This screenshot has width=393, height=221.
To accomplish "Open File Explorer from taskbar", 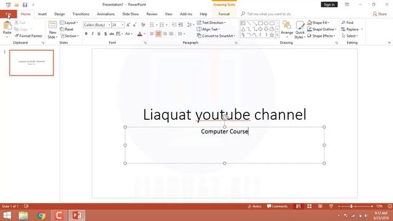I will [23, 215].
